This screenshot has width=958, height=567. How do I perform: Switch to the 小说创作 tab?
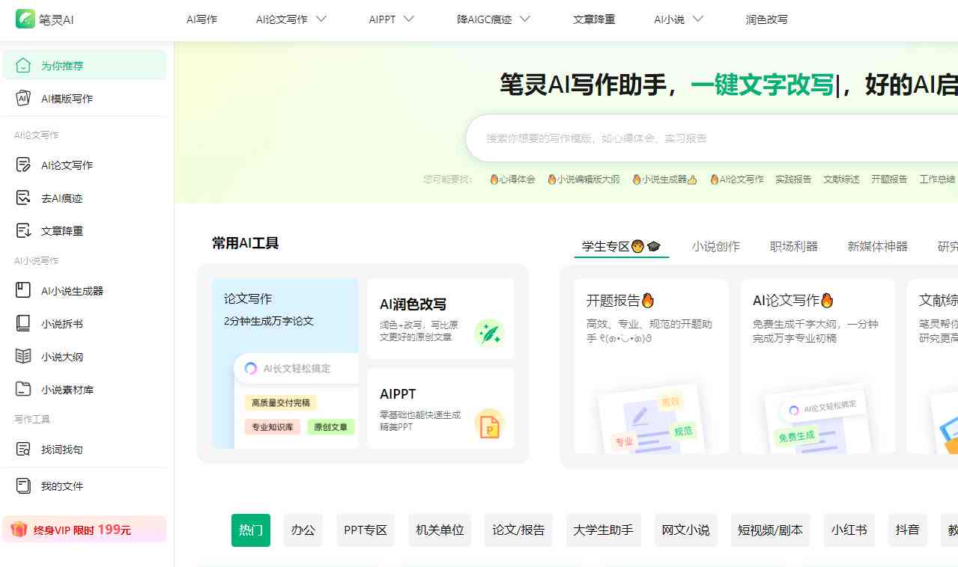coord(715,246)
